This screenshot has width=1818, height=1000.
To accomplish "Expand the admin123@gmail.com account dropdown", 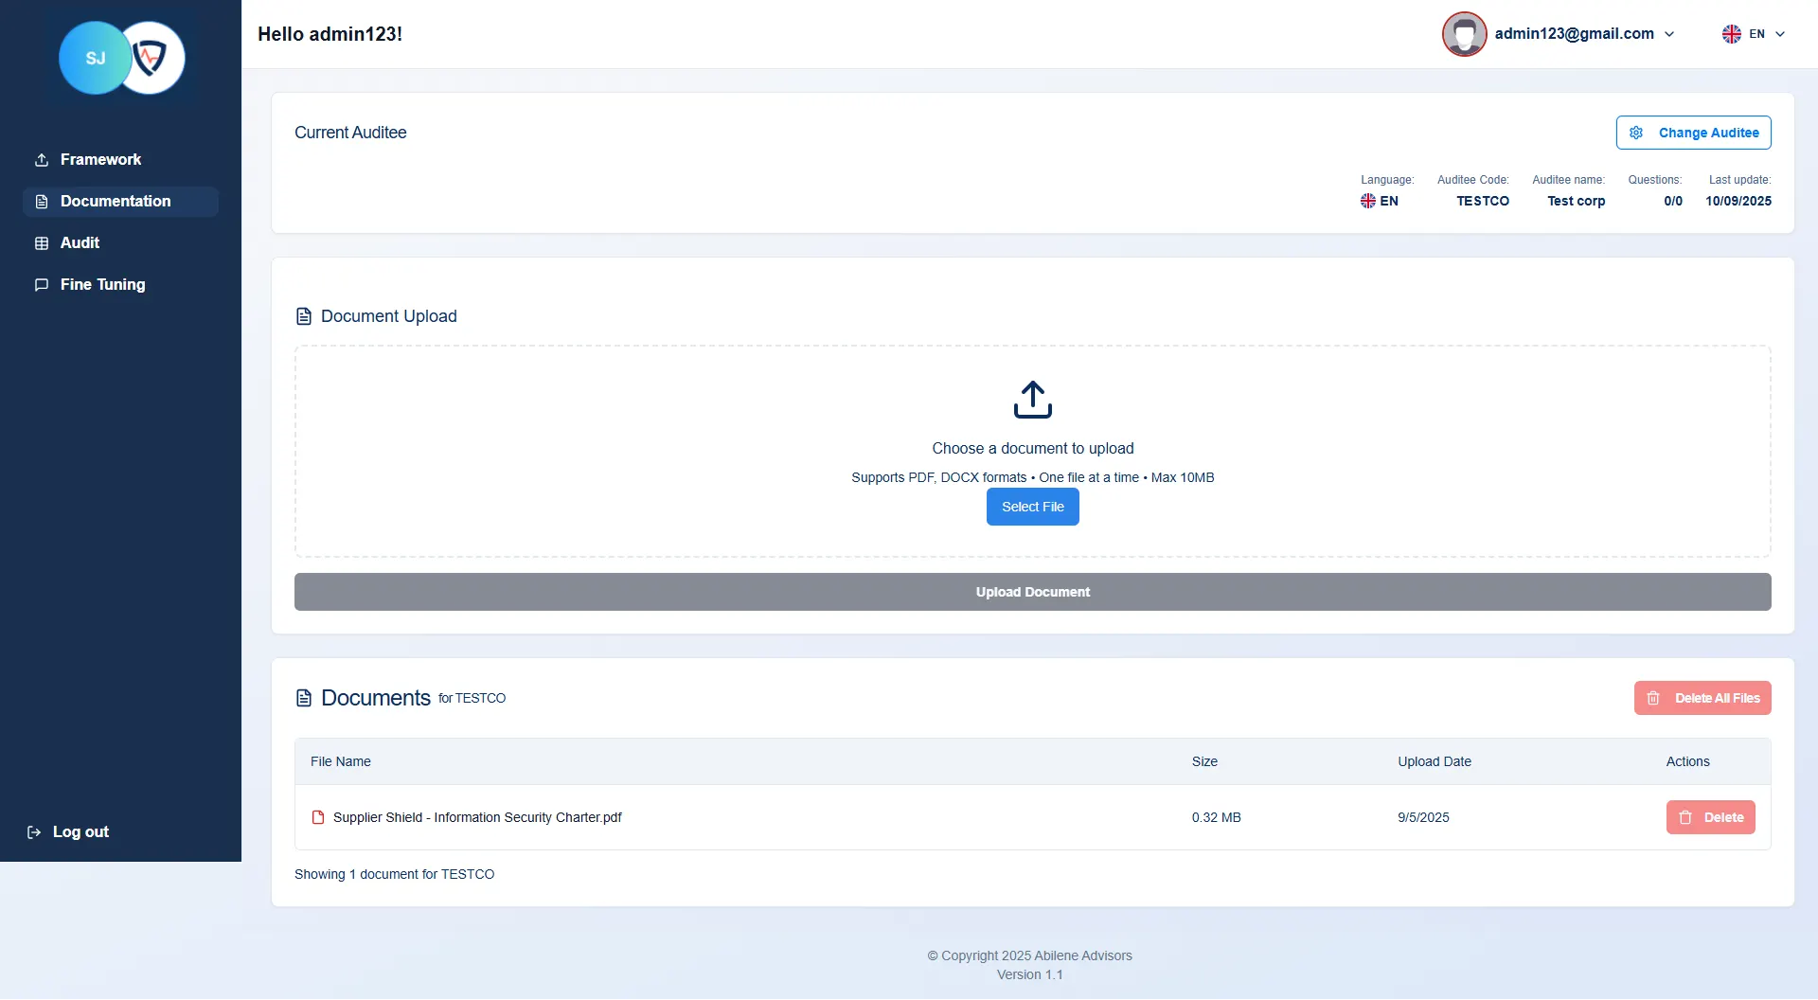I will pos(1583,34).
